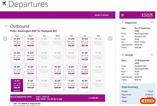Choose the 18. SEP flight for 253,80
The height and width of the screenshot is (106, 157).
tap(85, 85)
